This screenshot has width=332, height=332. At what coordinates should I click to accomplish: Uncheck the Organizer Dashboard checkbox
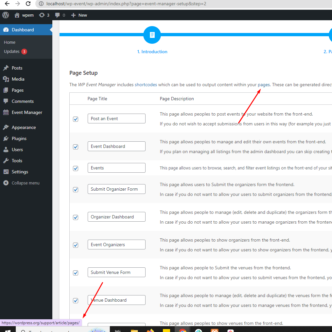pos(76,217)
